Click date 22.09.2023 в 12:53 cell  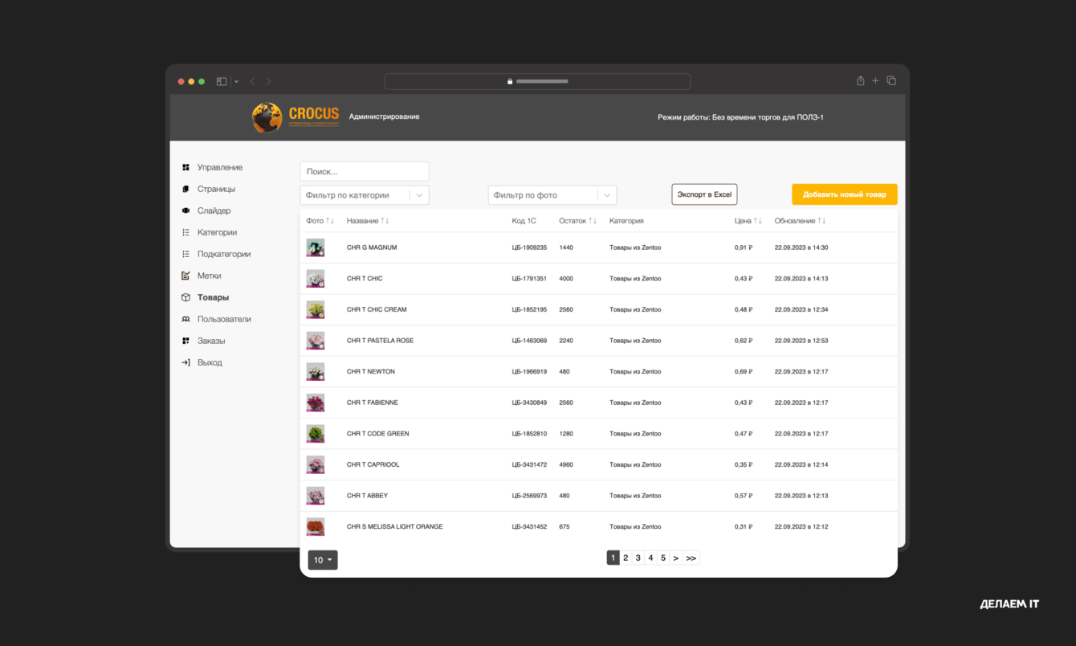pyautogui.click(x=801, y=341)
